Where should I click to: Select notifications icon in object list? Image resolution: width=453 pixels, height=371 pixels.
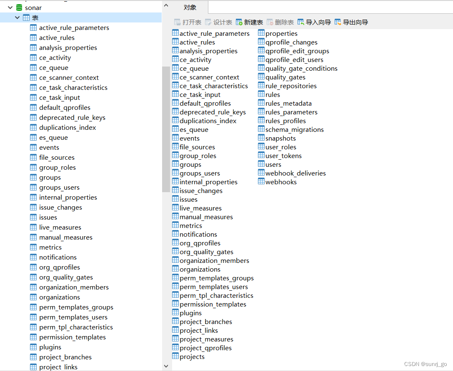point(175,234)
